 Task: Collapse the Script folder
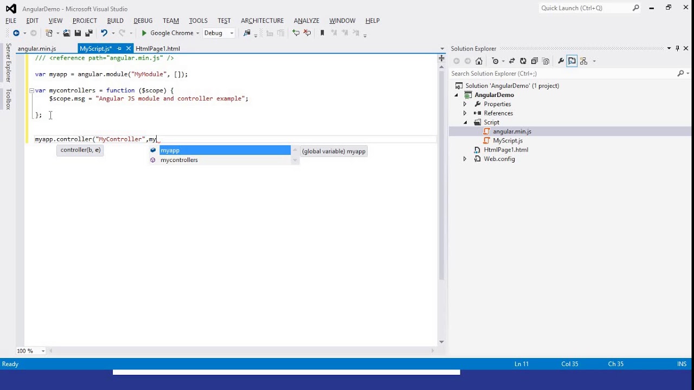465,122
